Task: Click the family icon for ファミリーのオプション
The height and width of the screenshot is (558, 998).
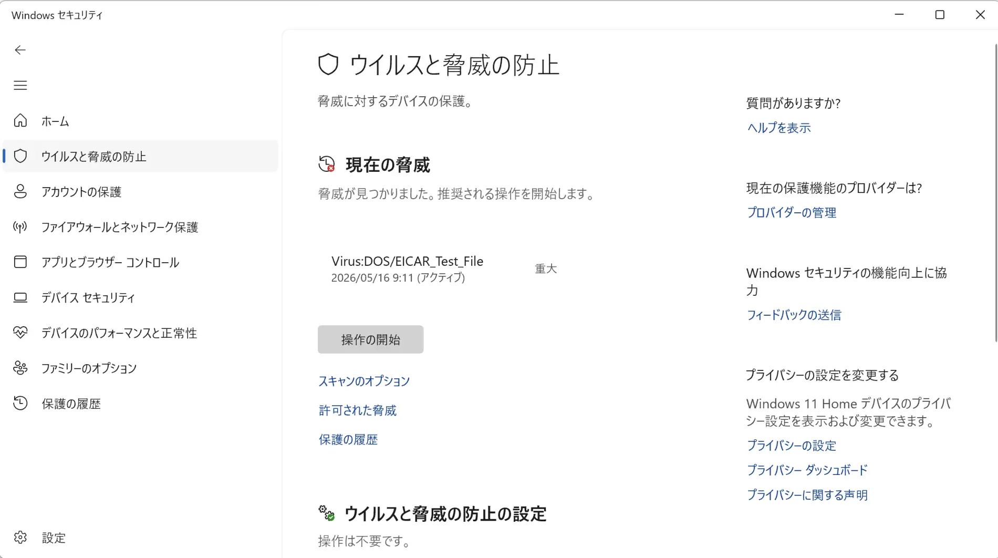Action: [20, 368]
